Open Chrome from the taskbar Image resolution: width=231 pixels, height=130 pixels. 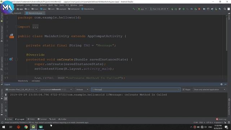(26, 127)
